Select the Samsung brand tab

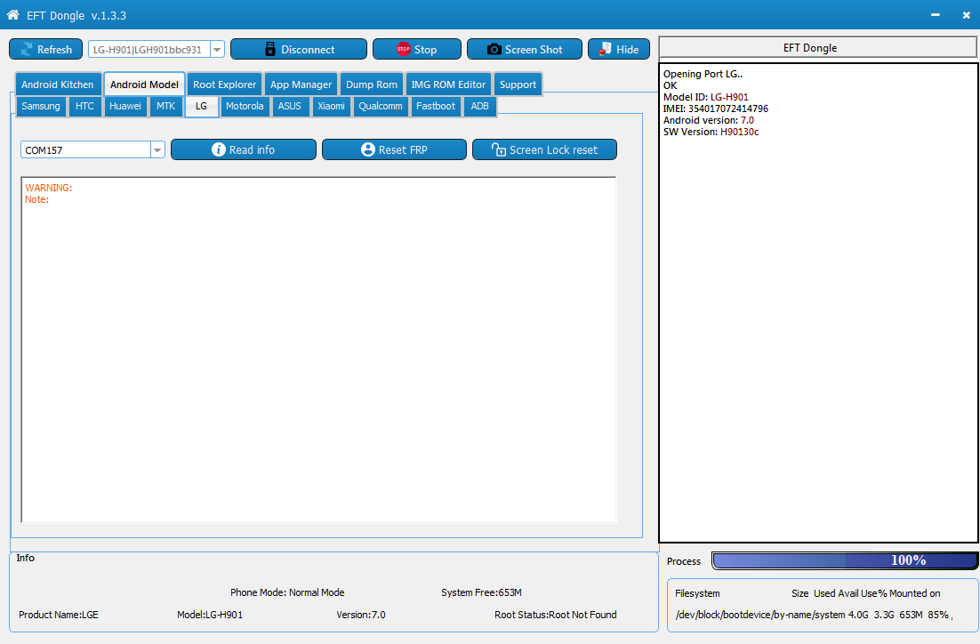pos(41,106)
